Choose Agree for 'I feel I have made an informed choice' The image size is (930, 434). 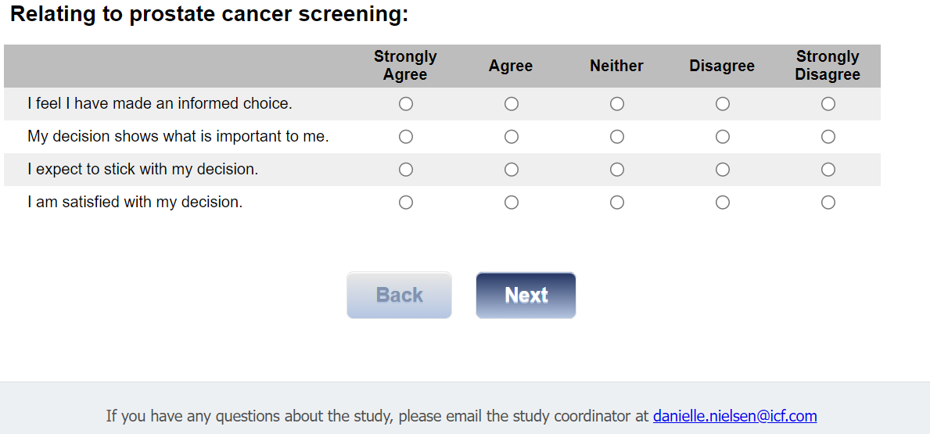(511, 104)
